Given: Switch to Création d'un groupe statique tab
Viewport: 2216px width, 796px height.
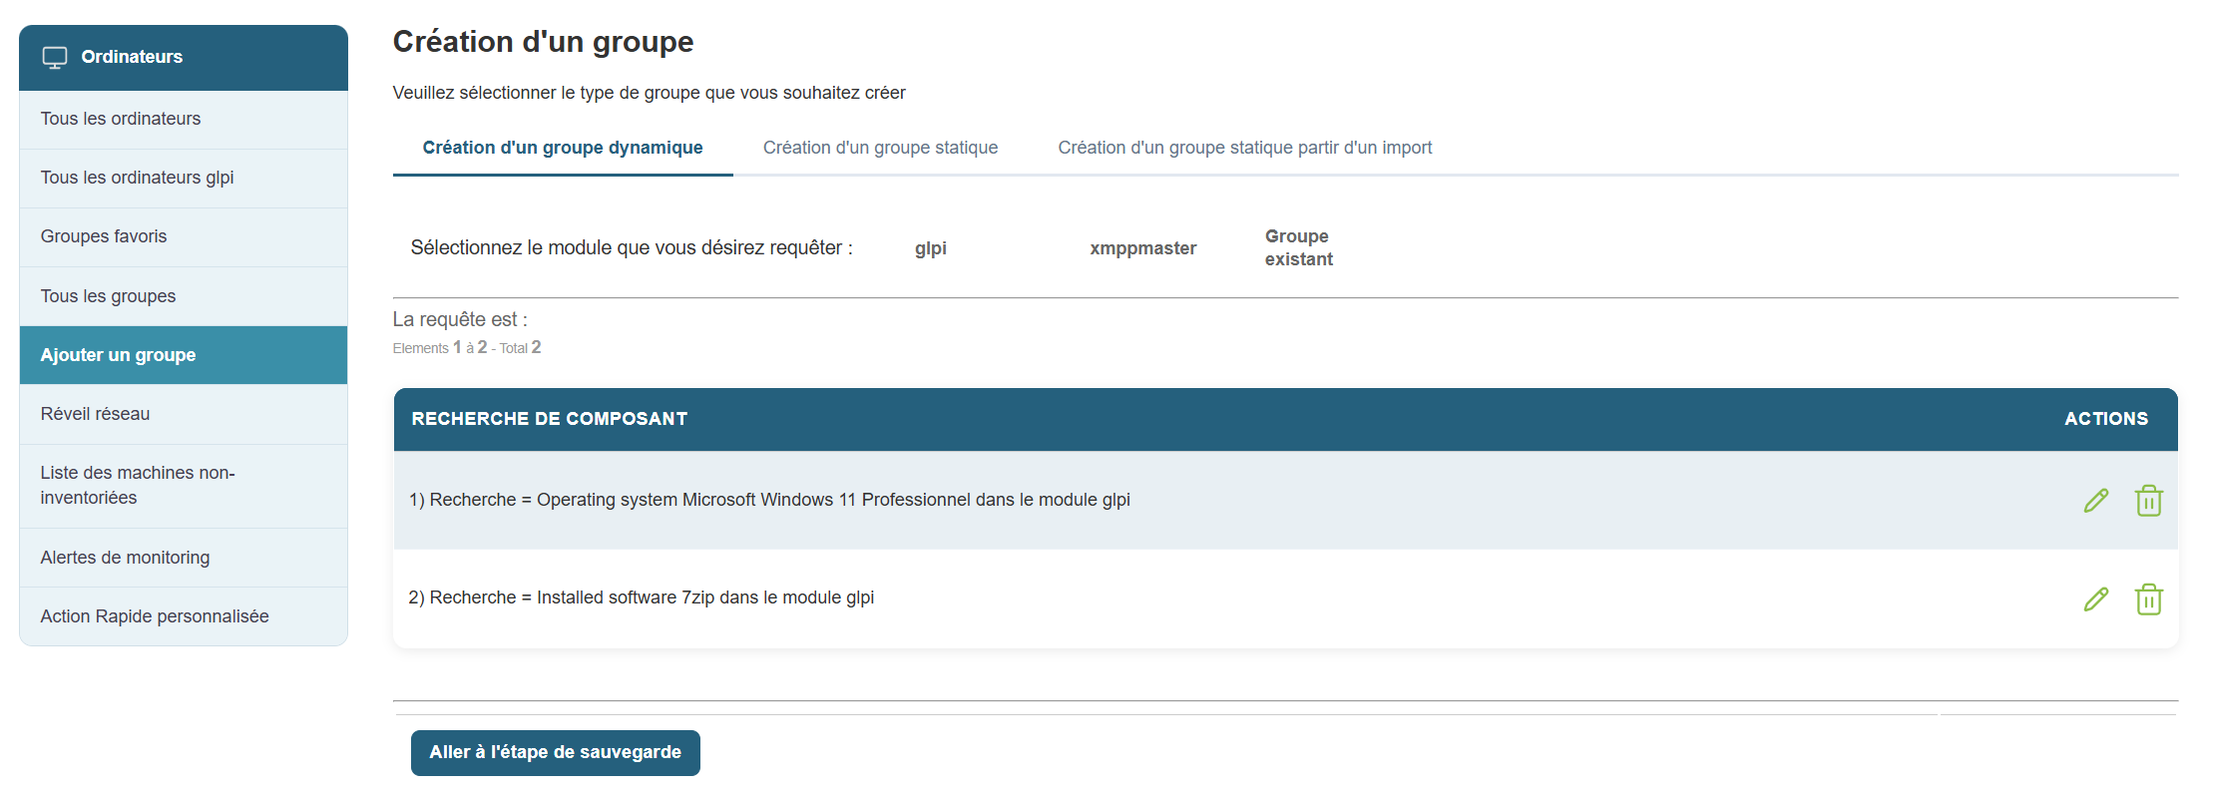Looking at the screenshot, I should click(x=880, y=148).
